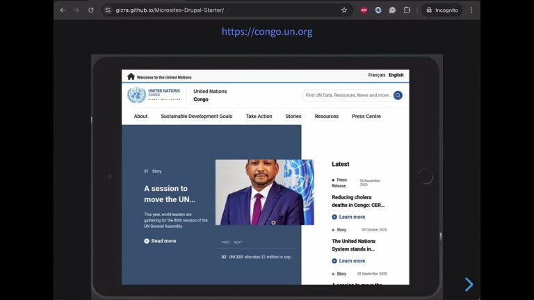Switch the site language to Français
The image size is (534, 300).
click(377, 75)
